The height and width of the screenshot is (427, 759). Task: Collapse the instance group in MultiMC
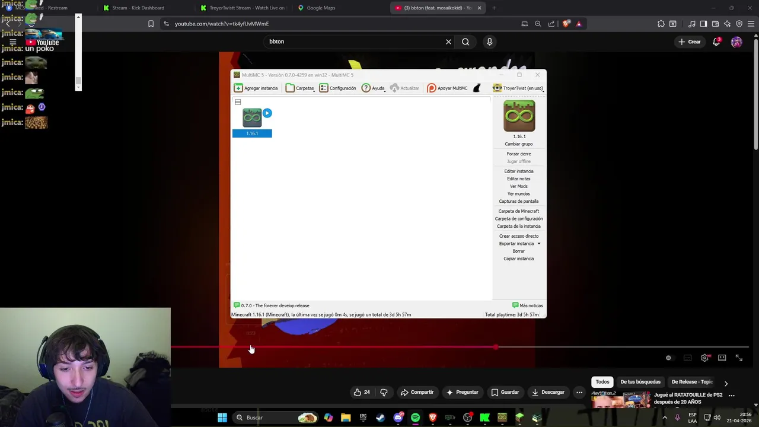pyautogui.click(x=238, y=102)
